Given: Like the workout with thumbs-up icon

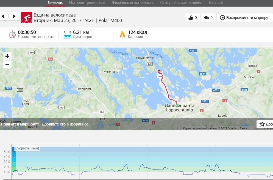Looking at the screenshot, I should 192,18.
